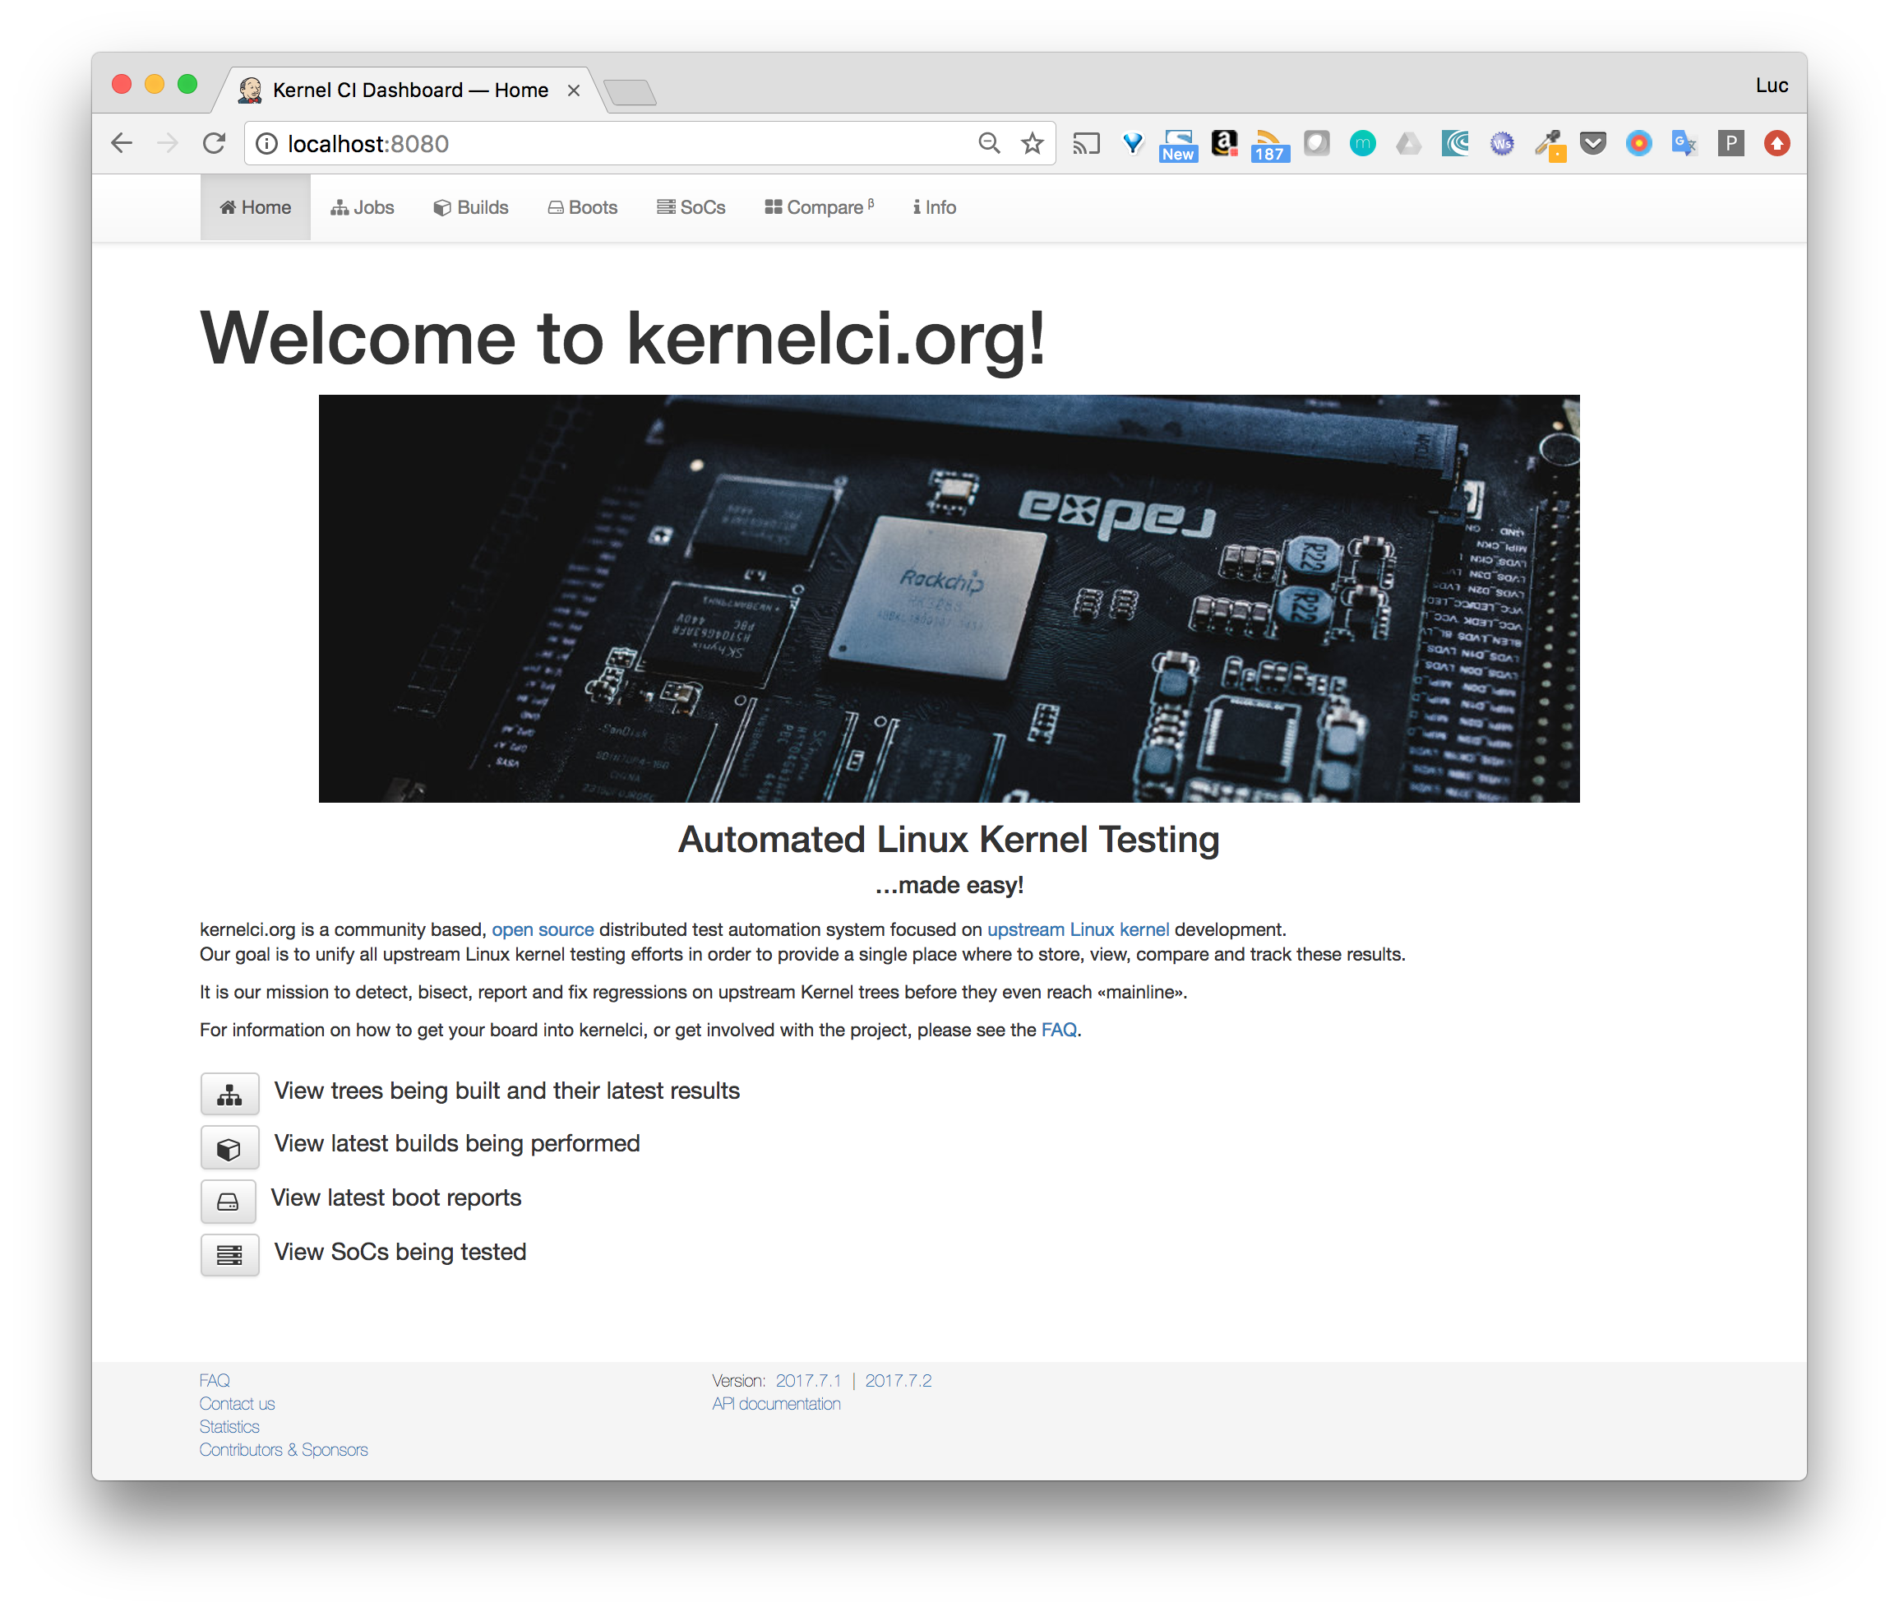The height and width of the screenshot is (1612, 1899).
Task: Click the Pocket extension icon
Action: click(x=1593, y=143)
